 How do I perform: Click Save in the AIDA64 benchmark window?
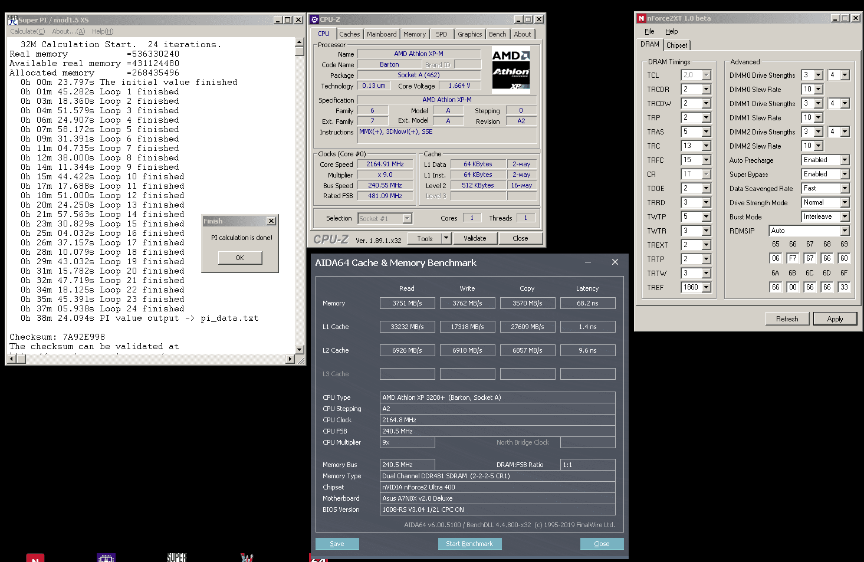[337, 544]
